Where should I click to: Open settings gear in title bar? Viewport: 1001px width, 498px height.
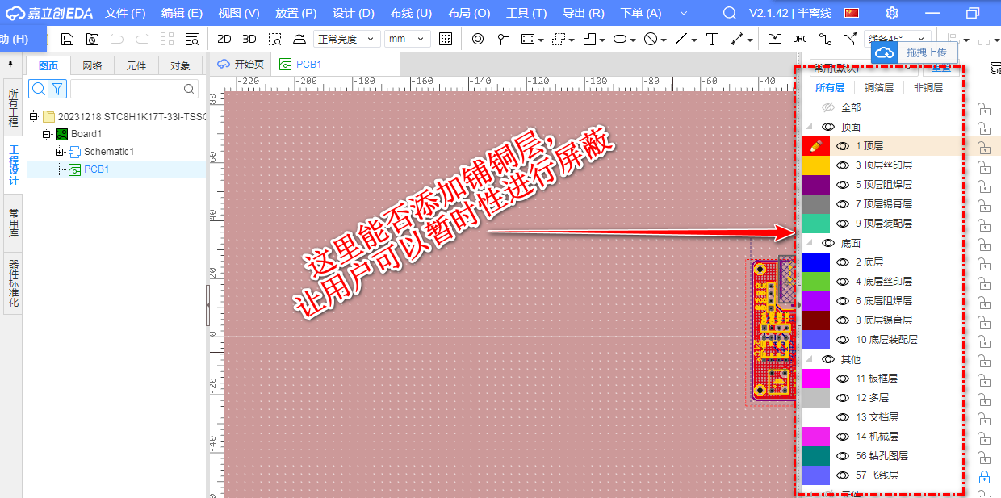[x=892, y=13]
